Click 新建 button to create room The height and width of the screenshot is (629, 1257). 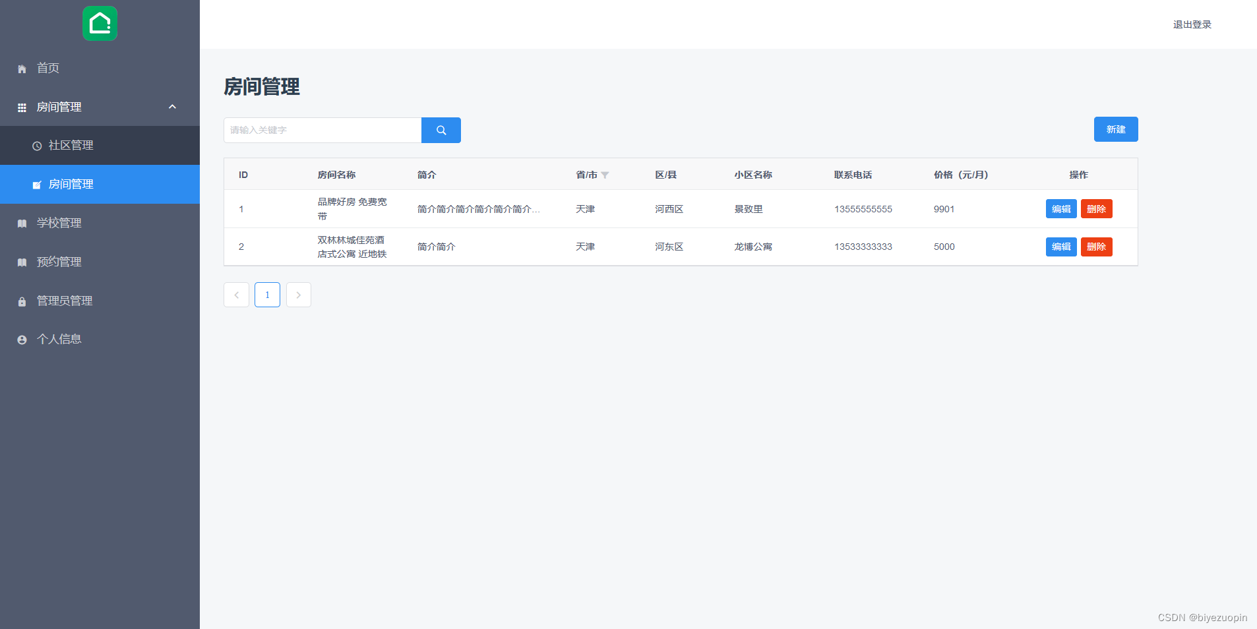[1116, 129]
